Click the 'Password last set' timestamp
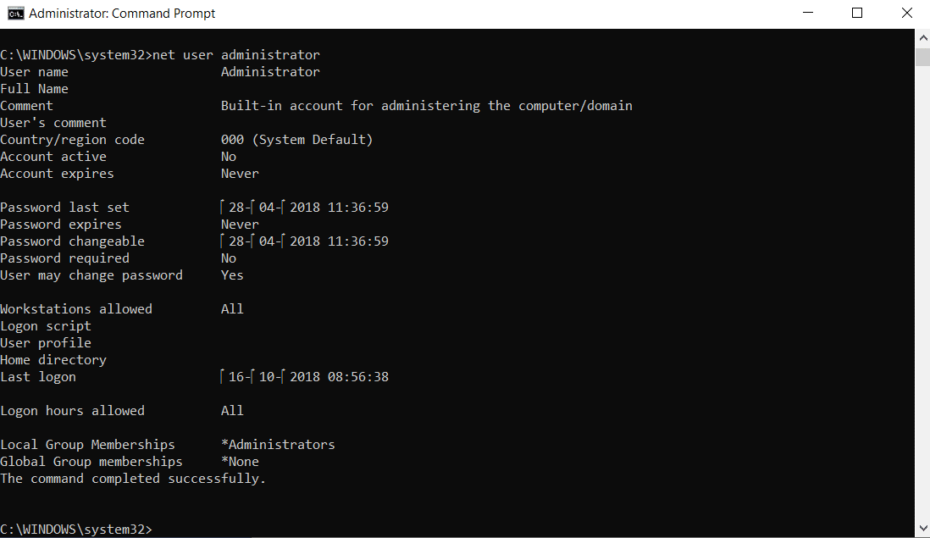Image resolution: width=930 pixels, height=538 pixels. point(305,207)
